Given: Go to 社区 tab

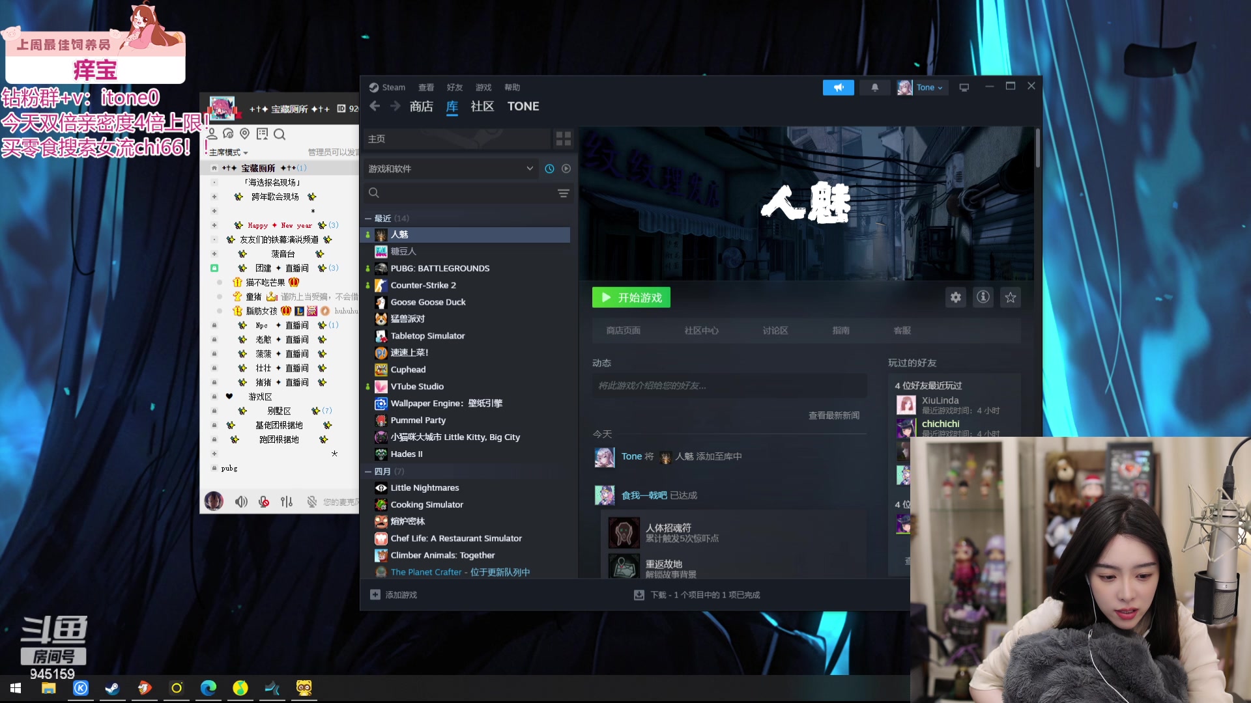Looking at the screenshot, I should (x=482, y=106).
